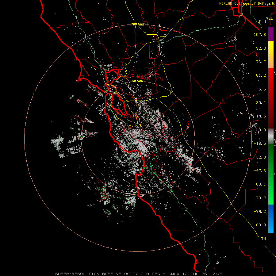The height and width of the screenshot is (276, 276).
Task: Click the -0.9 velocity scale value
Action: point(261,130)
